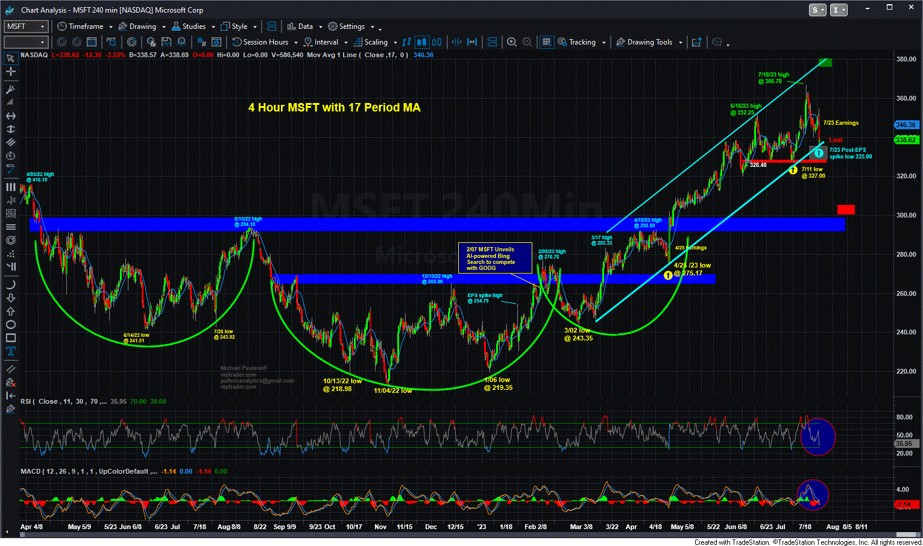
Task: Expand the Studies dropdown arrow
Action: (x=213, y=27)
